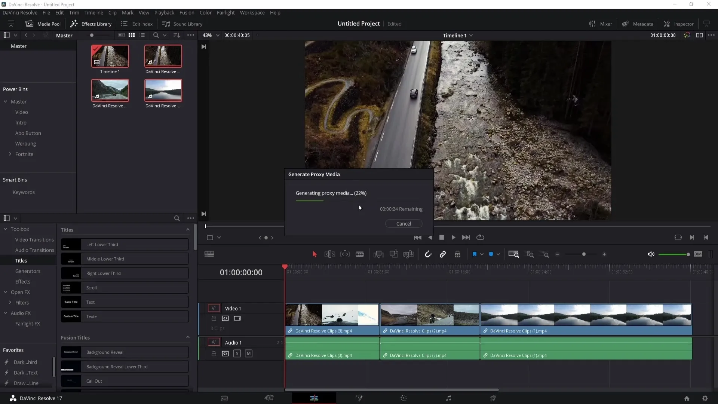Screen dimensions: 718x404
Task: Click the Replace Clip icon
Action: pyautogui.click(x=408, y=254)
